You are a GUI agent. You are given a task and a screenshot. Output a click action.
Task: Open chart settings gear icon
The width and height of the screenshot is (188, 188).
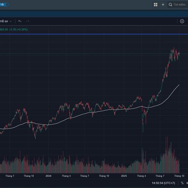182,21
